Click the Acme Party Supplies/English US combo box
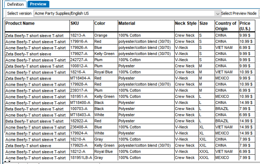Screen dimensions: 260x164 coord(127,13)
